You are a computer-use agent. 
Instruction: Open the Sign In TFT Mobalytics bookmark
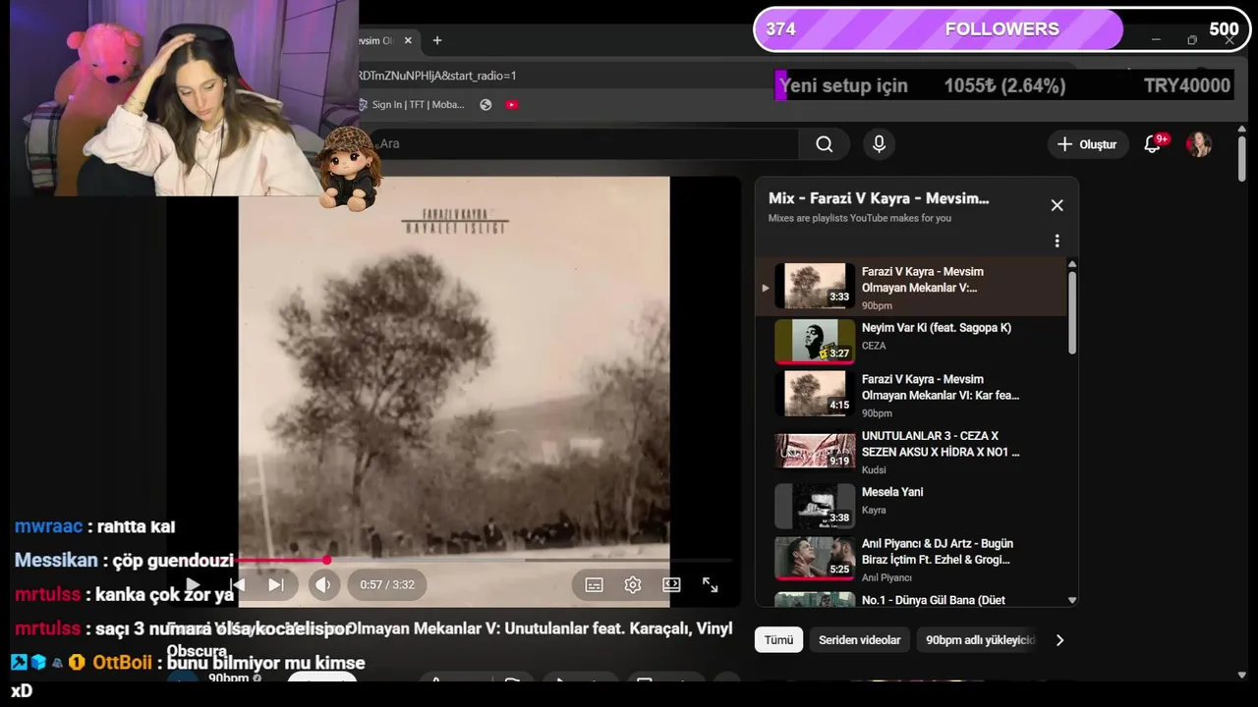click(x=411, y=105)
